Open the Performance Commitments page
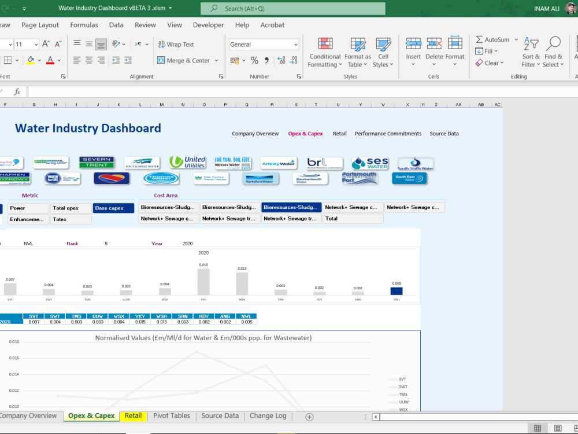Screen dimensions: 578x434 pos(388,134)
